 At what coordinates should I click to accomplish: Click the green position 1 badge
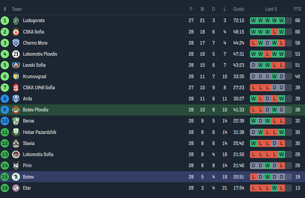point(5,21)
